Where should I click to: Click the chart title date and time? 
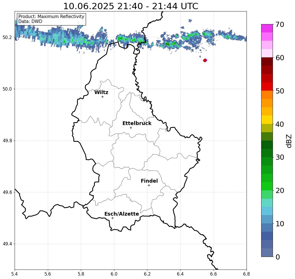[x=131, y=6]
